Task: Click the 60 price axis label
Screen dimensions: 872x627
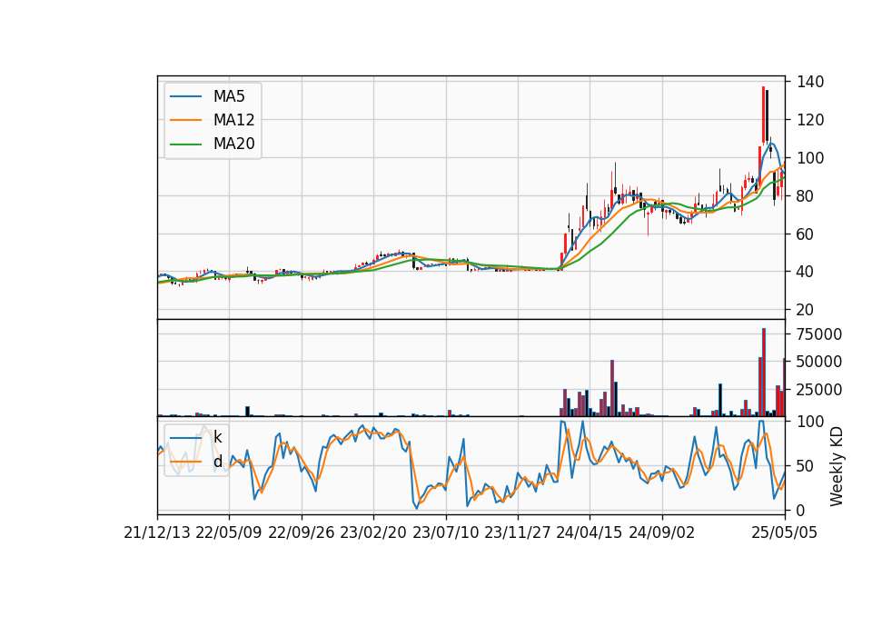Action: coord(806,234)
